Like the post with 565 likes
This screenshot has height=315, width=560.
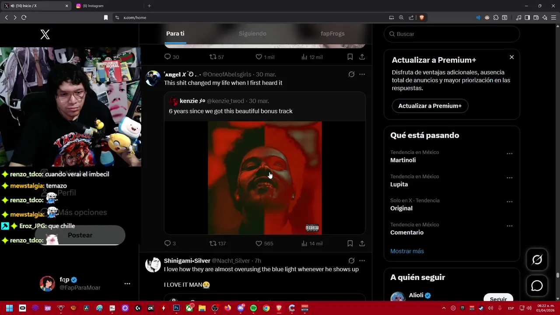pos(264,243)
